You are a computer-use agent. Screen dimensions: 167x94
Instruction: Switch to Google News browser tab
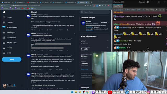[7, 2]
